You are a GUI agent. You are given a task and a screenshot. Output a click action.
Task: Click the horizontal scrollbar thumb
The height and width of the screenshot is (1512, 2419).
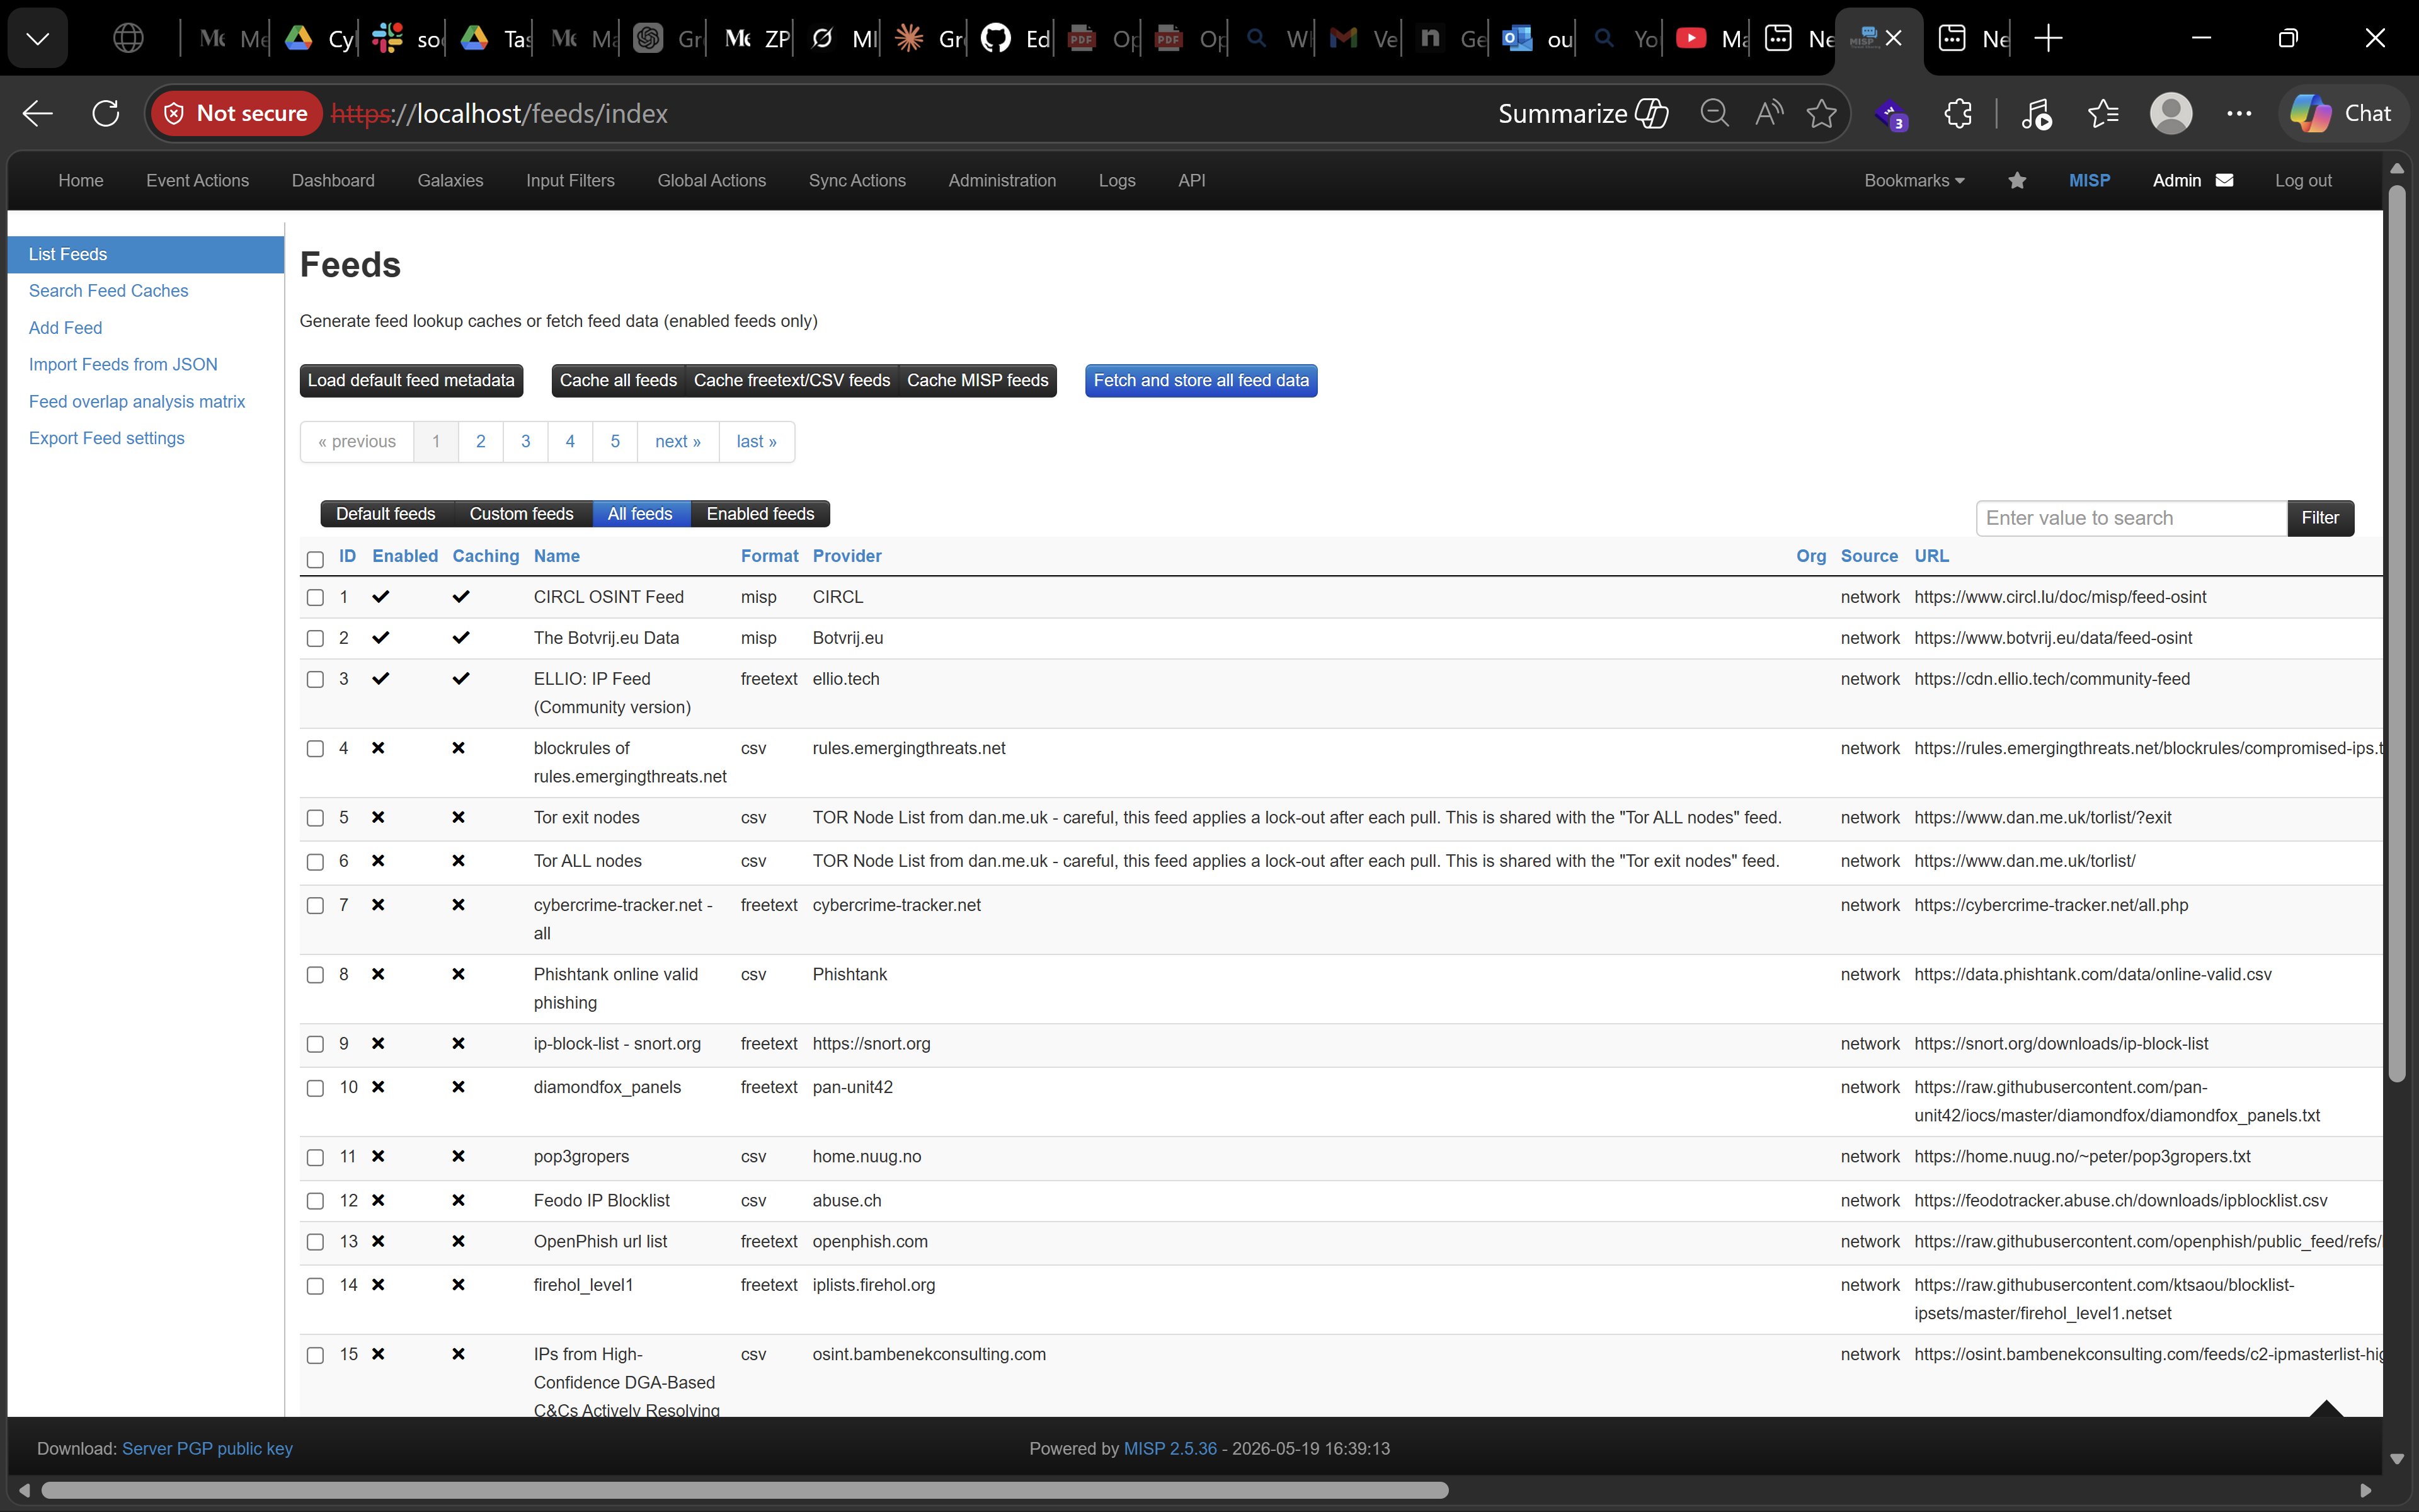[x=745, y=1490]
